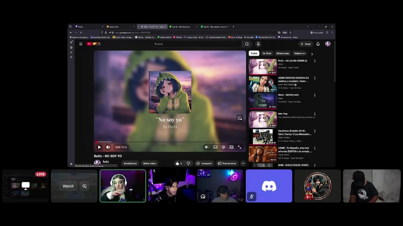Open the ReXx channel avatar below the video
This screenshot has width=403, height=226.
point(97,163)
